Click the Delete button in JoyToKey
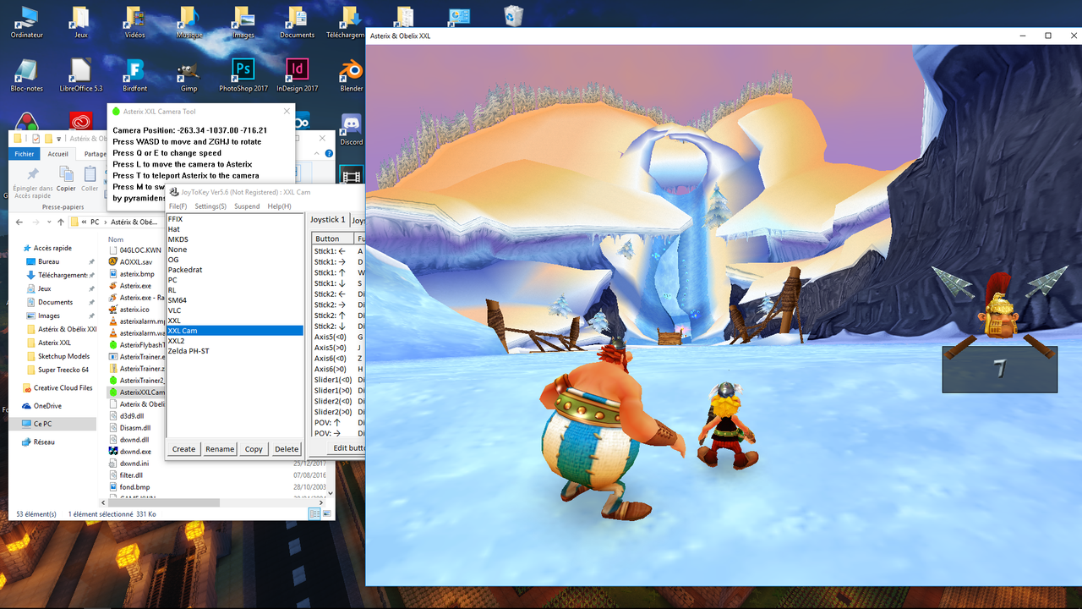This screenshot has width=1082, height=609. (287, 449)
